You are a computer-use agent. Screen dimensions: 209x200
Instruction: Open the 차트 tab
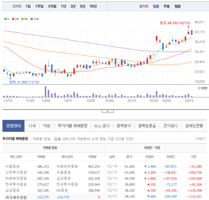[47, 126]
